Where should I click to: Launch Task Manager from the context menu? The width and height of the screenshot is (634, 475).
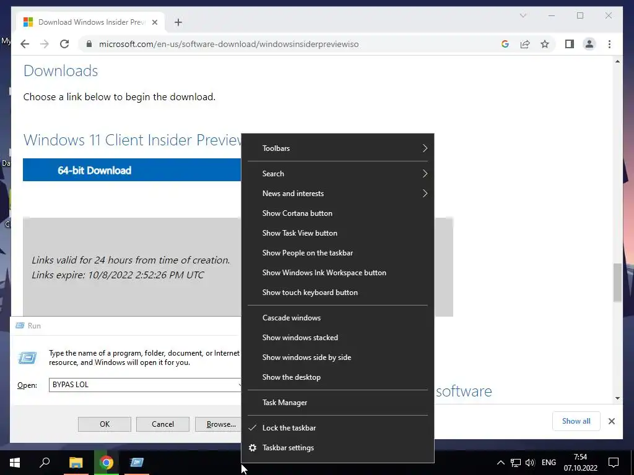pyautogui.click(x=337, y=403)
